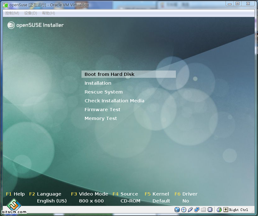Click the F3 Video Mode option

point(89,194)
